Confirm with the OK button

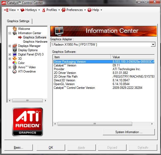pyautogui.click(x=51, y=148)
